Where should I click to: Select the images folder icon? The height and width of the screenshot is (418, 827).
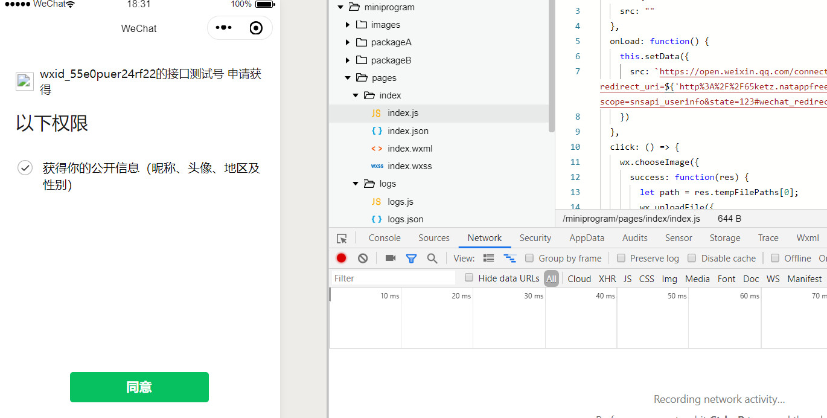click(362, 25)
